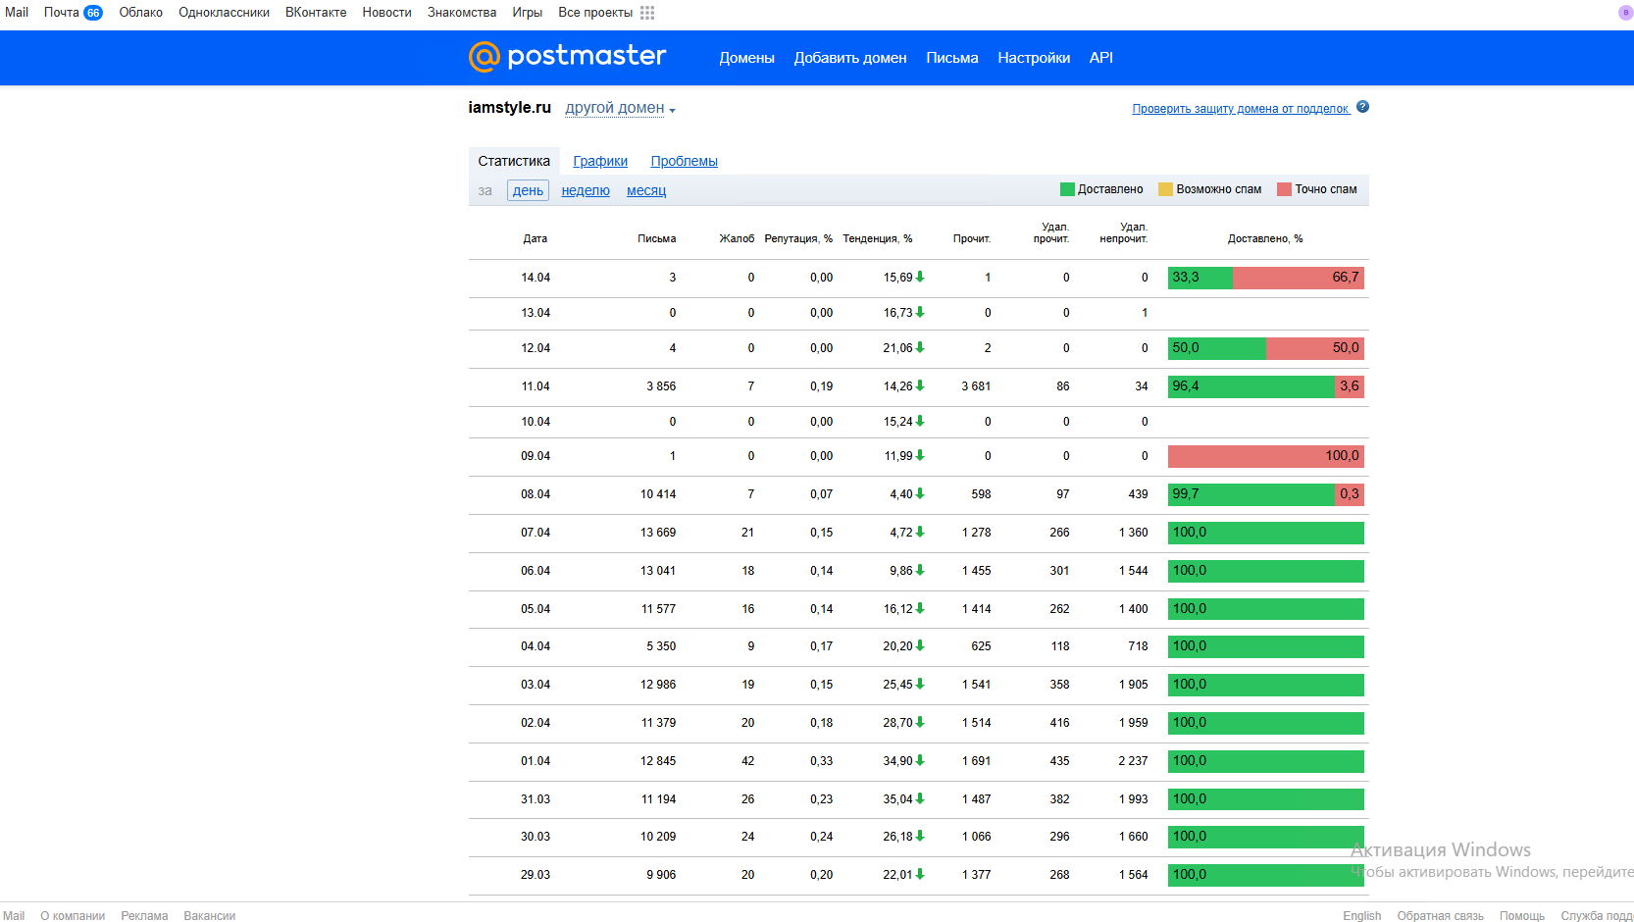Click the yellow Possibly spam legend square
The image size is (1634, 922).
(1165, 189)
